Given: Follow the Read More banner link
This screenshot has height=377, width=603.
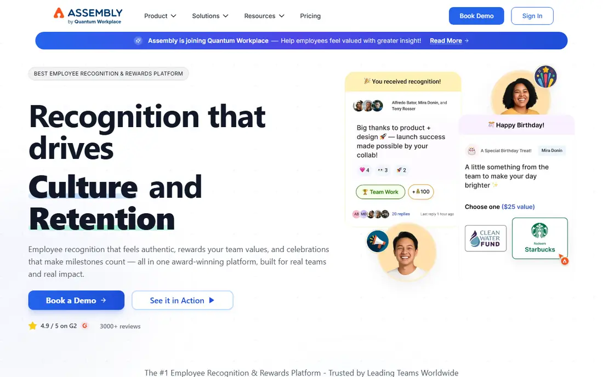Looking at the screenshot, I should pyautogui.click(x=449, y=41).
